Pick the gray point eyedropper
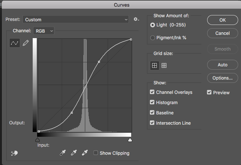 (73, 153)
